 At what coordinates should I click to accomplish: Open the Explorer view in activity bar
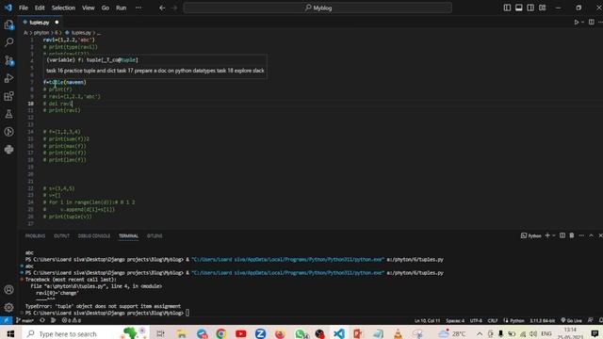click(x=8, y=24)
